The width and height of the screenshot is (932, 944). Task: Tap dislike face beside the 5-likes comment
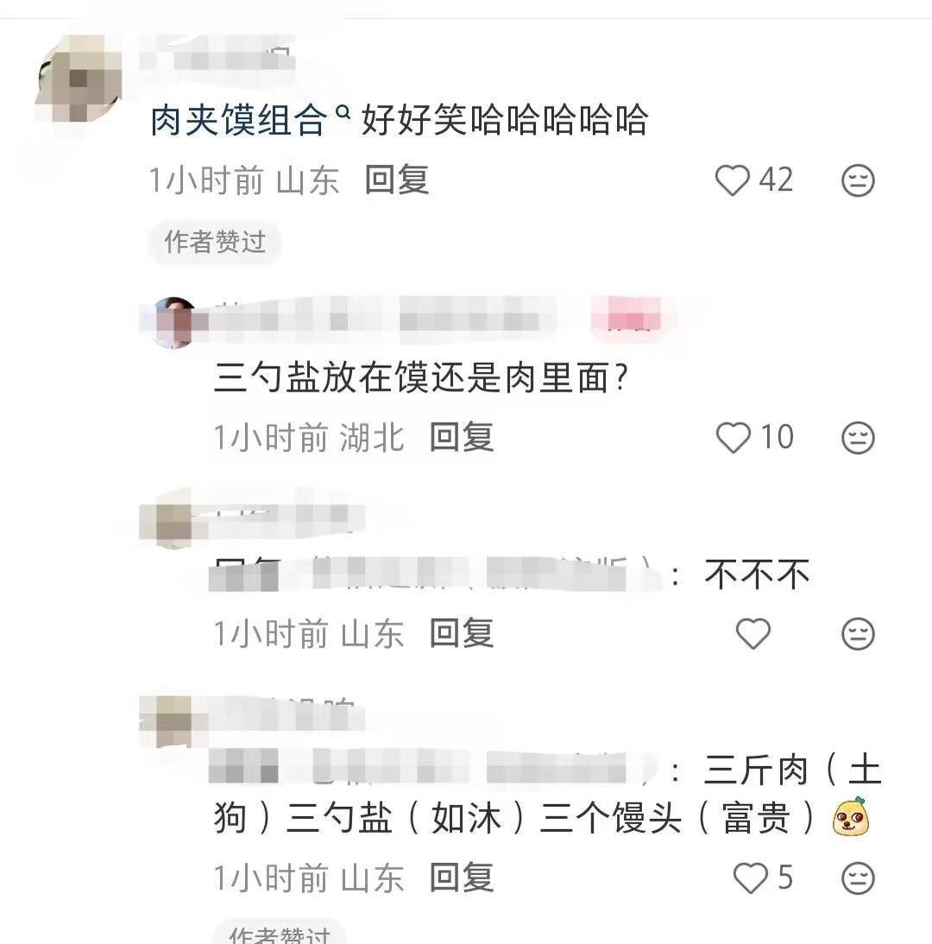point(857,878)
